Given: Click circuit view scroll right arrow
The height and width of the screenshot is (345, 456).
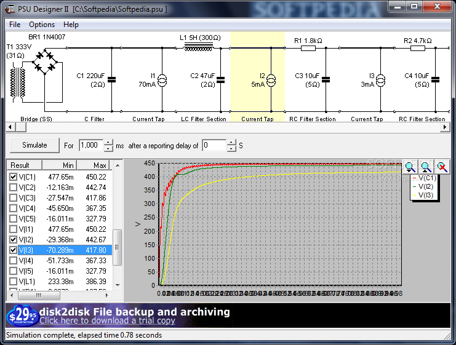Looking at the screenshot, I should click(444, 127).
